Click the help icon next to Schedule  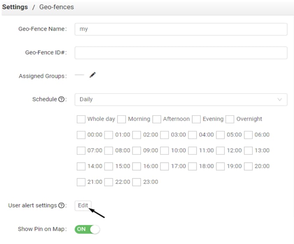(x=61, y=99)
